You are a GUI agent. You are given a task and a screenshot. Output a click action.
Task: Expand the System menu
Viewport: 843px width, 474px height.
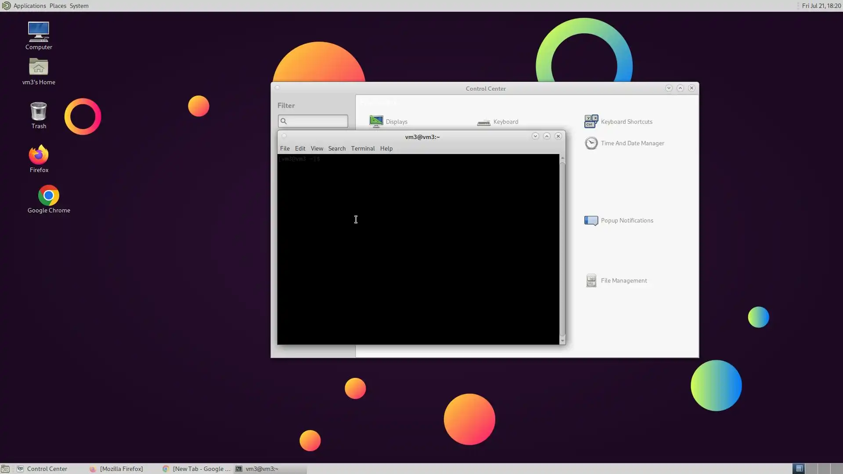79,6
